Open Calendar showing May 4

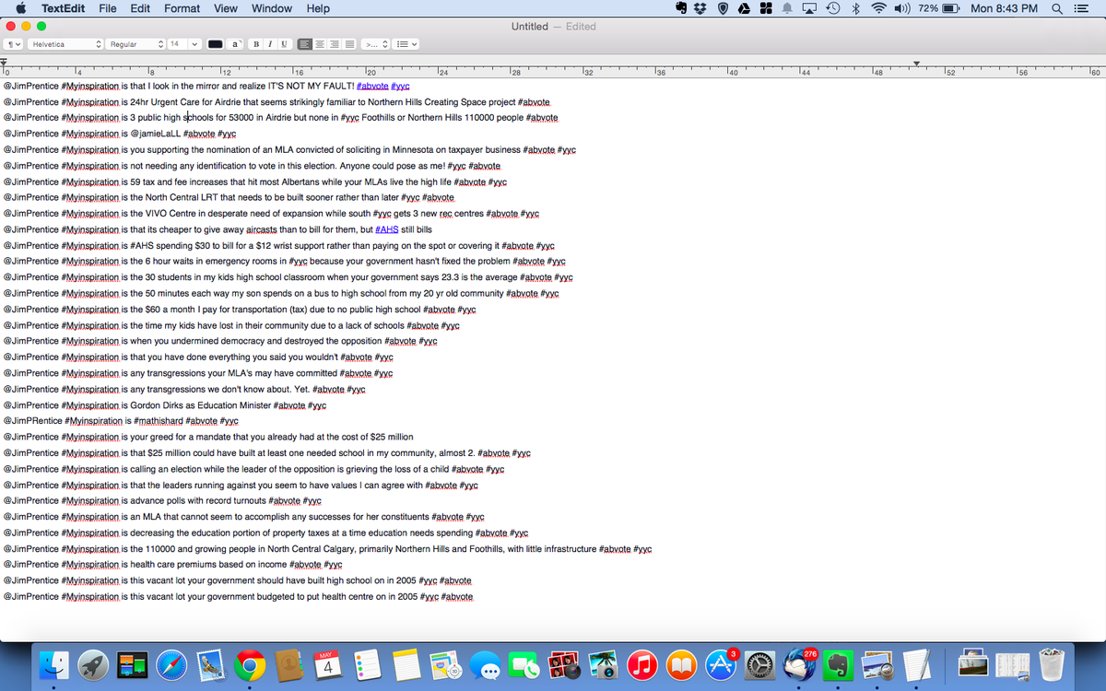(329, 665)
